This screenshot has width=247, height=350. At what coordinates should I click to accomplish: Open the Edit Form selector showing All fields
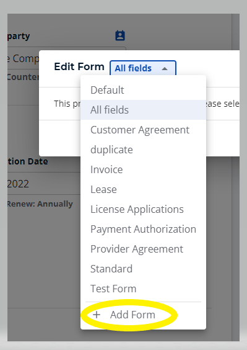[x=143, y=68]
